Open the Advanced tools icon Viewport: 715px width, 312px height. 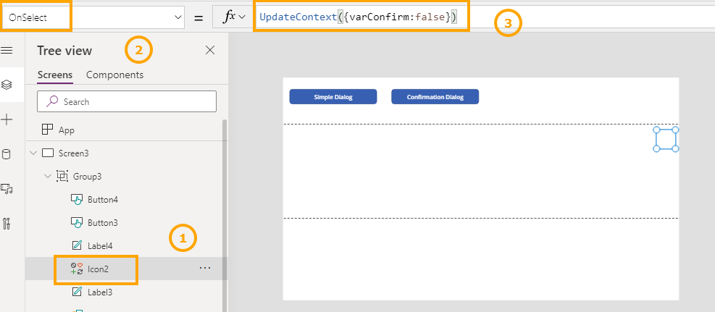(7, 223)
